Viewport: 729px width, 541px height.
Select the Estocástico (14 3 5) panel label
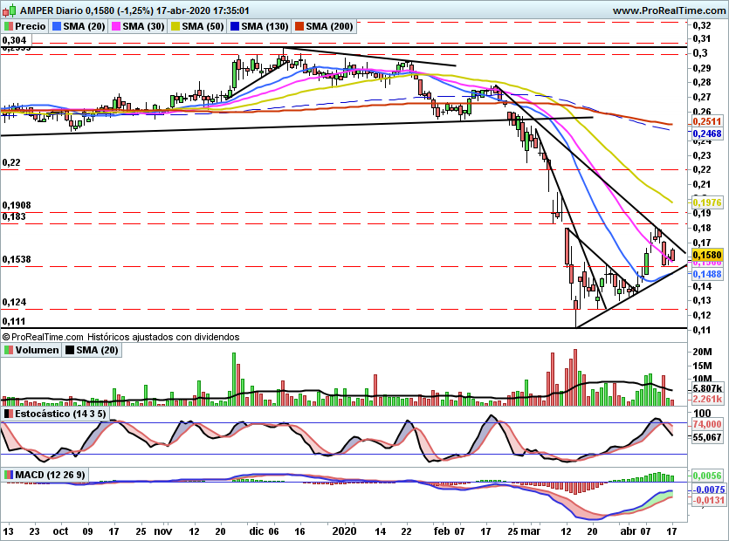click(x=60, y=414)
